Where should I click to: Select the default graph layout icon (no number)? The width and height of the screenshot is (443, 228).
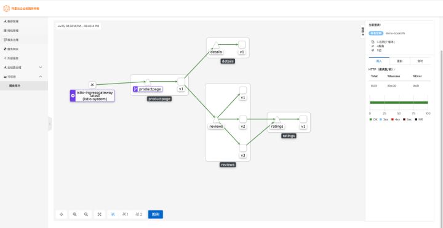(x=113, y=214)
